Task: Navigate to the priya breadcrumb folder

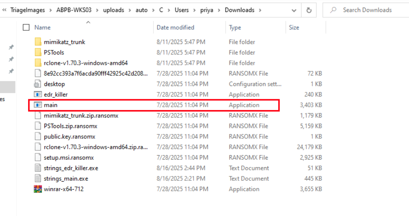Action: (x=207, y=10)
